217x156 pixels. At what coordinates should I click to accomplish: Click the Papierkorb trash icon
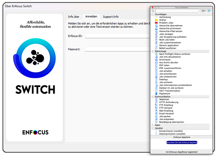156,94
